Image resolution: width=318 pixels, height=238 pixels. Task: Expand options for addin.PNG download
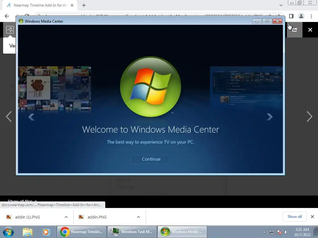pos(139,217)
